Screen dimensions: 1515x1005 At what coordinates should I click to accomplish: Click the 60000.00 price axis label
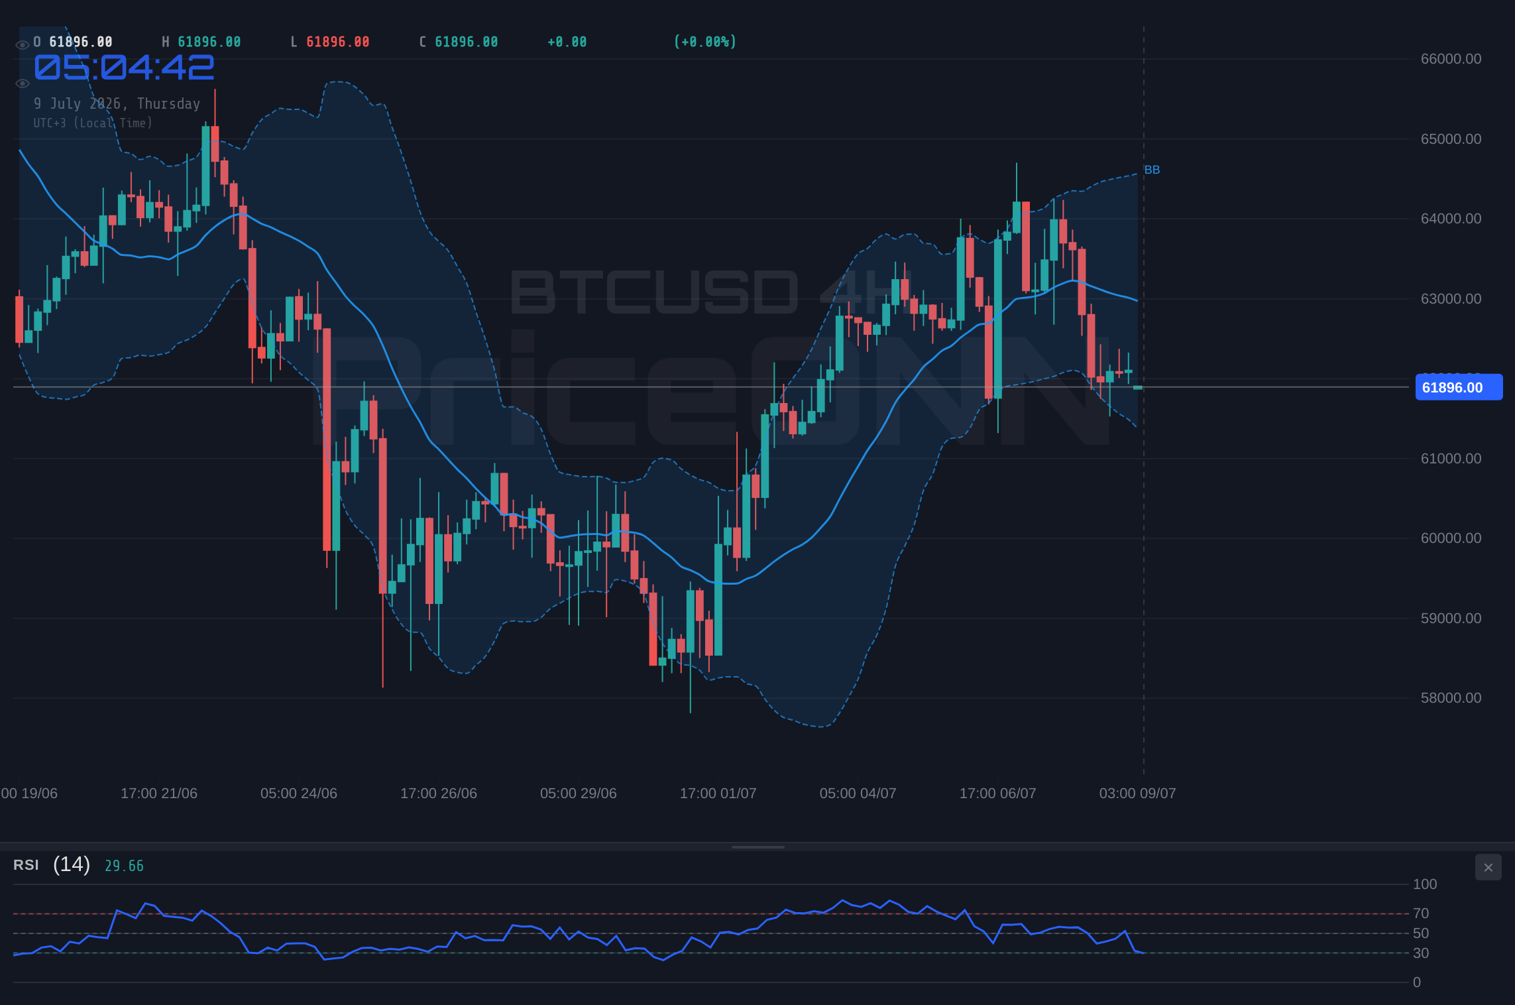click(x=1451, y=538)
